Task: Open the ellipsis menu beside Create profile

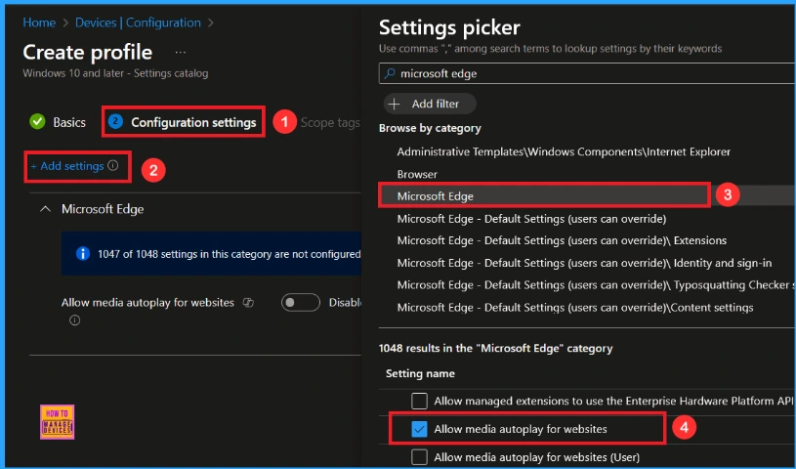Action: pyautogui.click(x=181, y=53)
